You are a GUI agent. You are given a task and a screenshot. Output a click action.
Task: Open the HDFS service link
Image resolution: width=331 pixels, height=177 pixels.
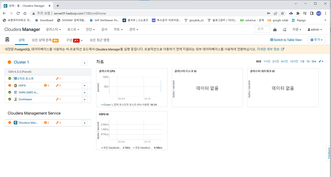point(22,85)
